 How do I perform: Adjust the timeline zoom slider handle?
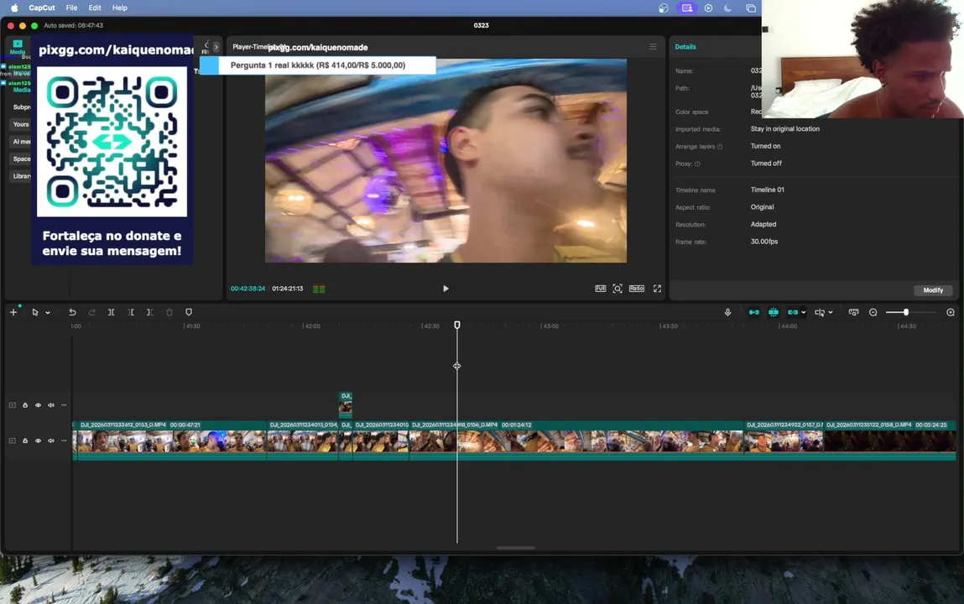coord(906,312)
